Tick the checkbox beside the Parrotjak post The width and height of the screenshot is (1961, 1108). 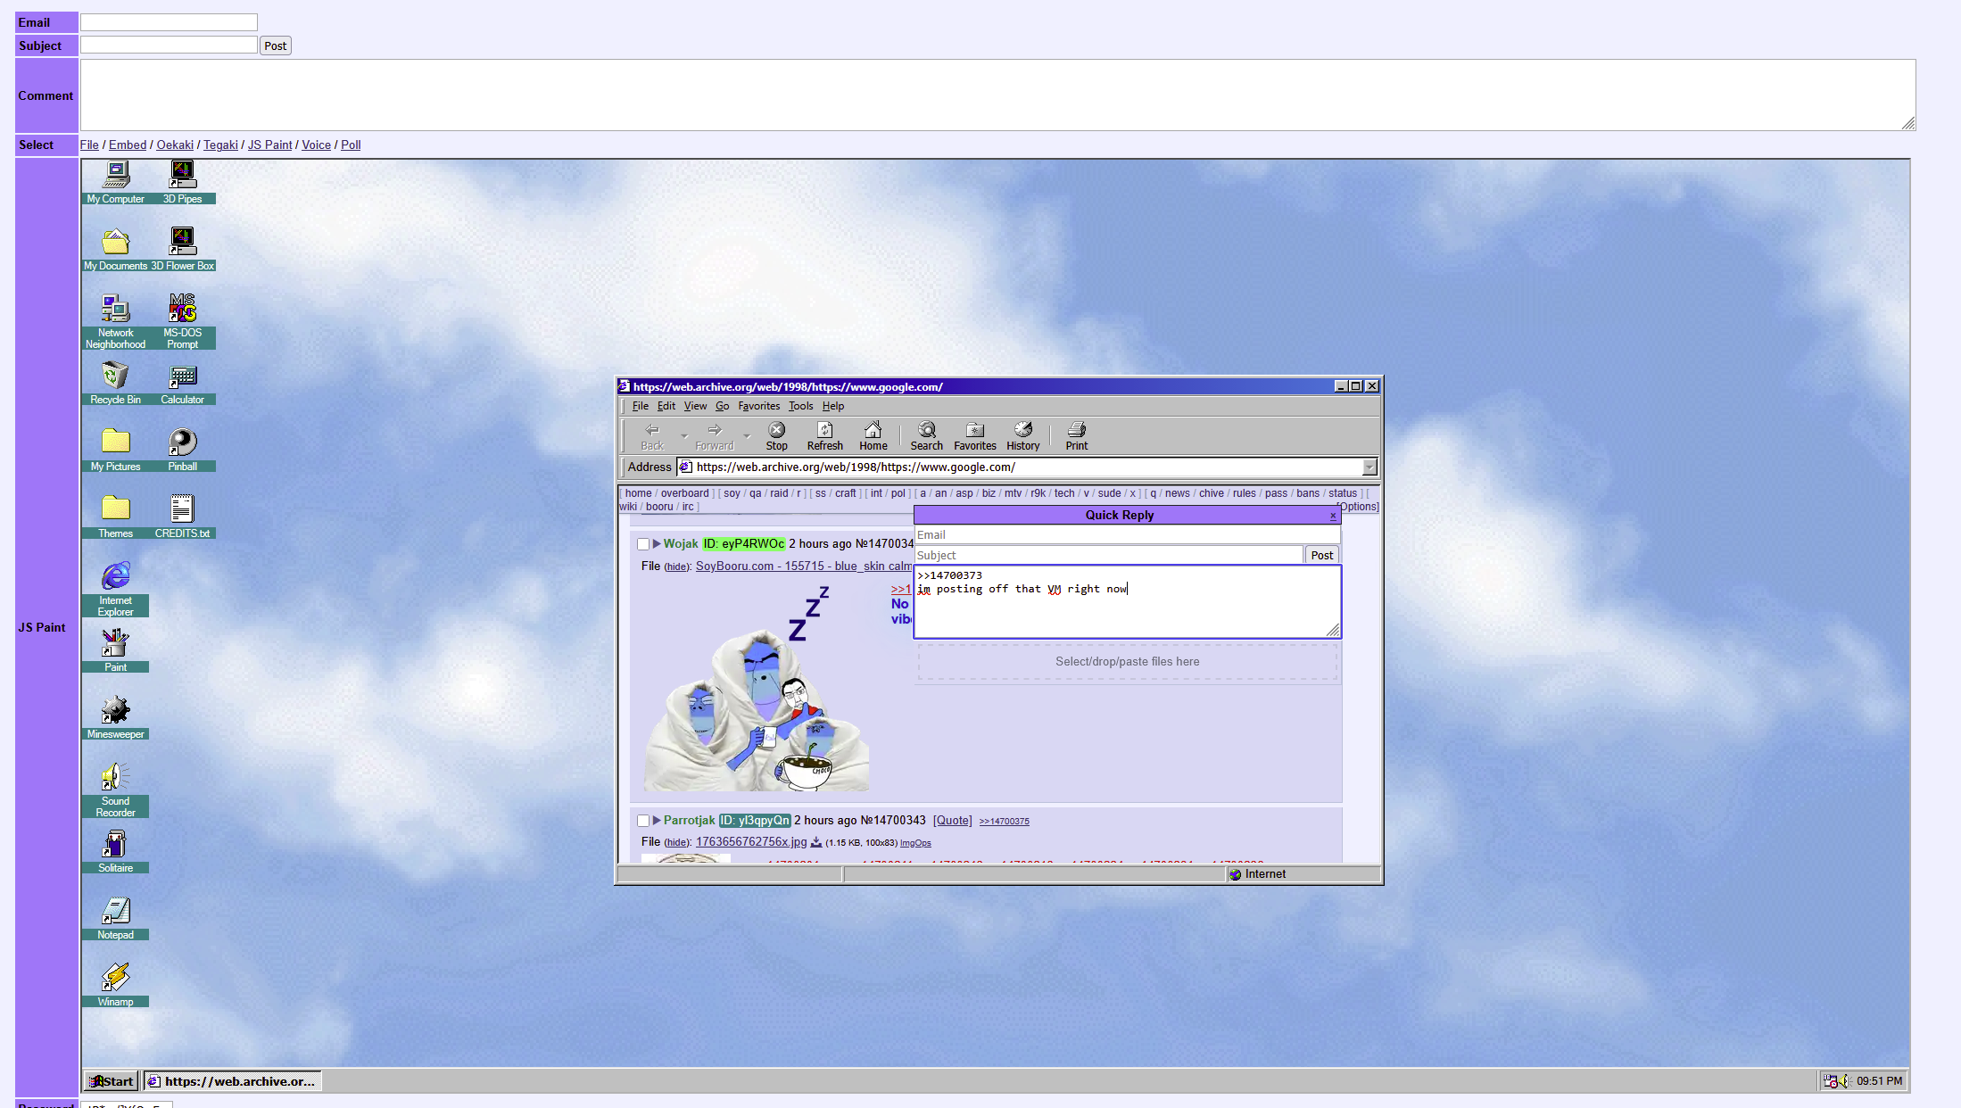[x=643, y=821]
